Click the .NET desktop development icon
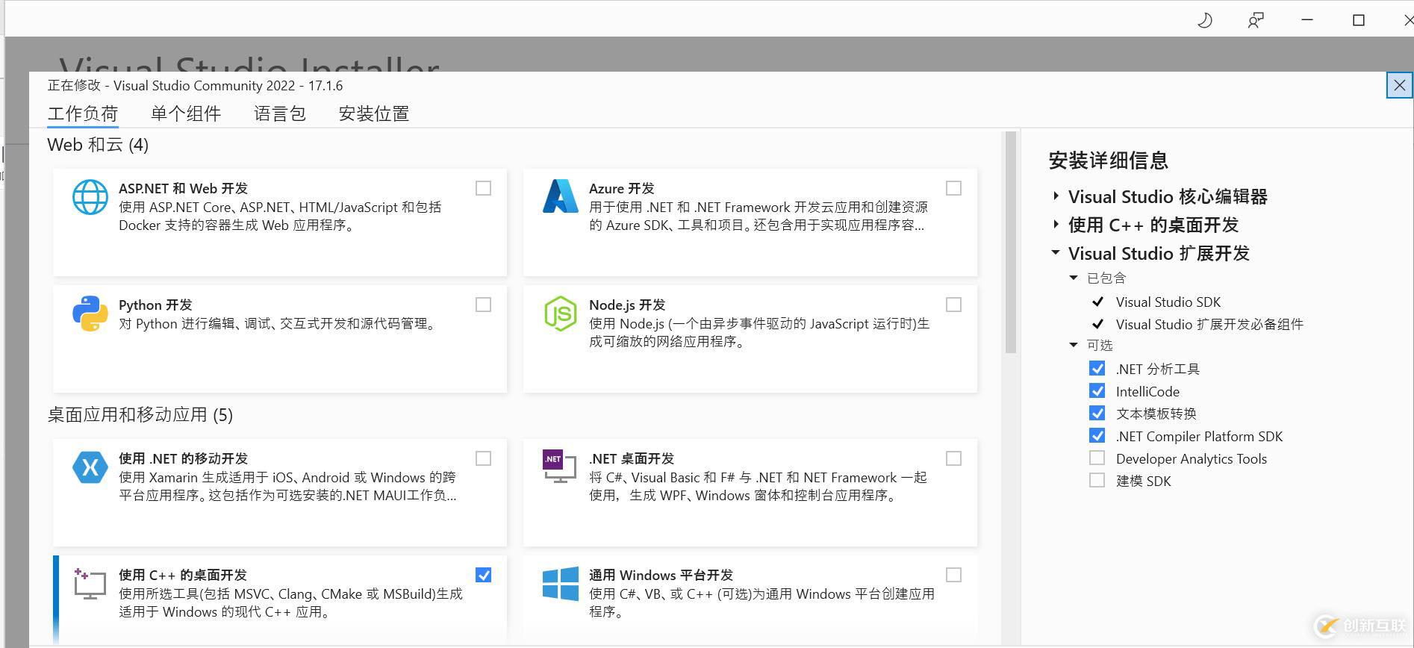1414x648 pixels. [x=559, y=467]
